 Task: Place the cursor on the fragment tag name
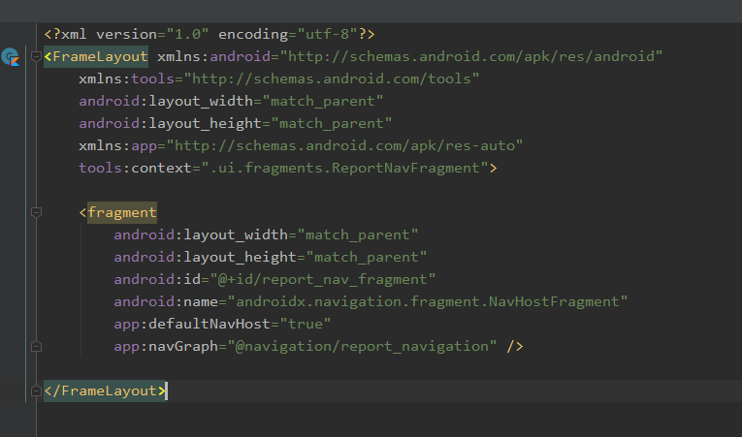[x=122, y=213]
